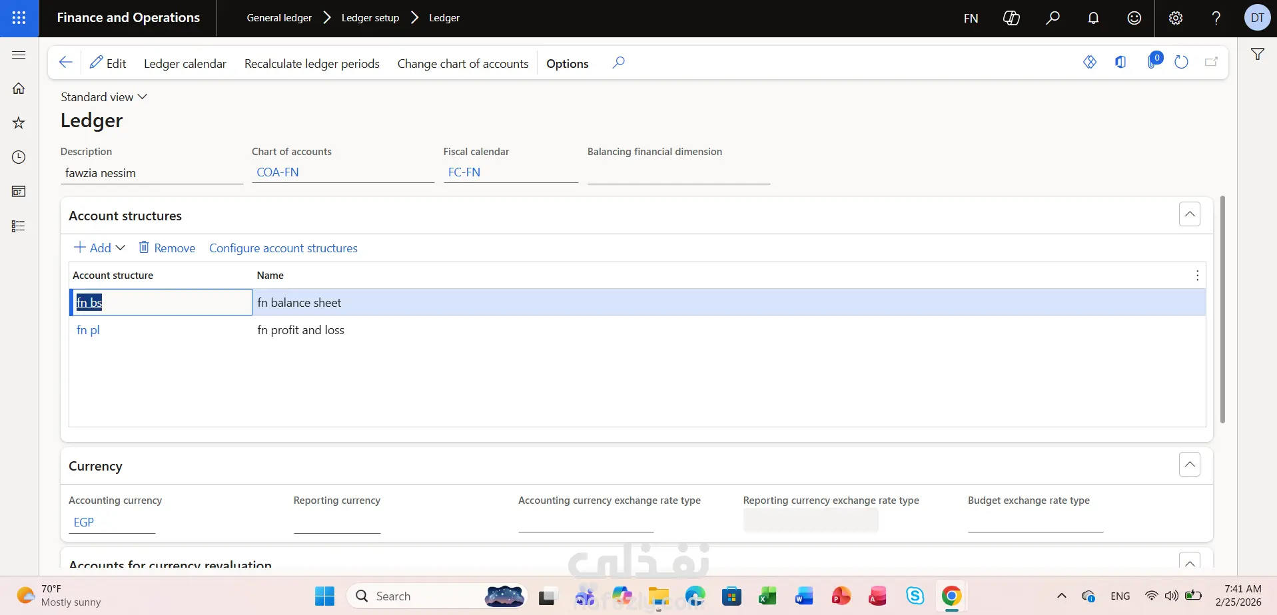Open the Windows Start button
The image size is (1277, 615).
325,596
